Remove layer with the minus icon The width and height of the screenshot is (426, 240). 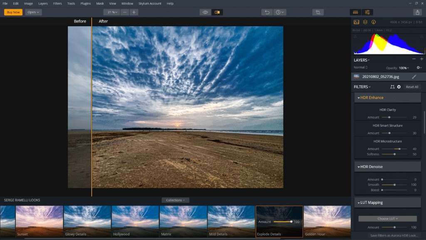414,59
